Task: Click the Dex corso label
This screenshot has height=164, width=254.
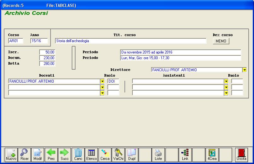Action: point(223,35)
